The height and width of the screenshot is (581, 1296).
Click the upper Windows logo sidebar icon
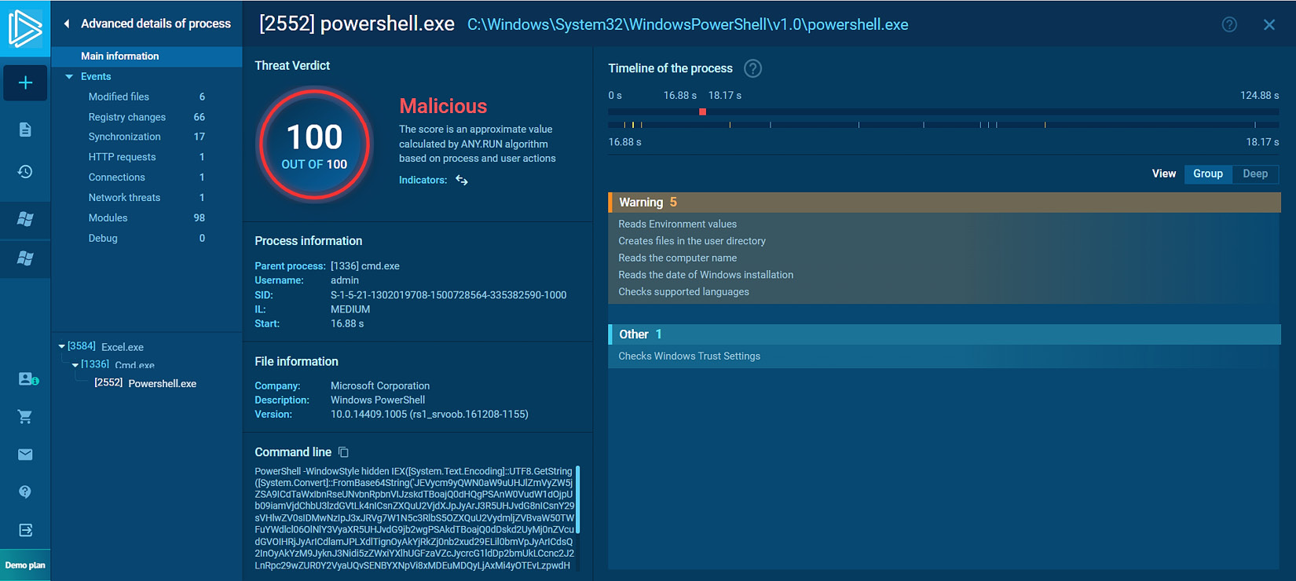tap(25, 219)
